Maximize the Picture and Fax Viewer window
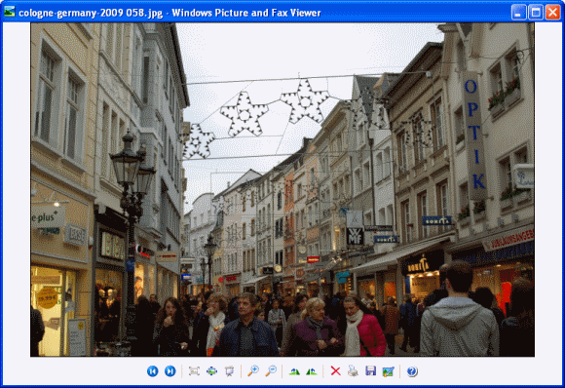The width and height of the screenshot is (565, 388). tap(536, 13)
